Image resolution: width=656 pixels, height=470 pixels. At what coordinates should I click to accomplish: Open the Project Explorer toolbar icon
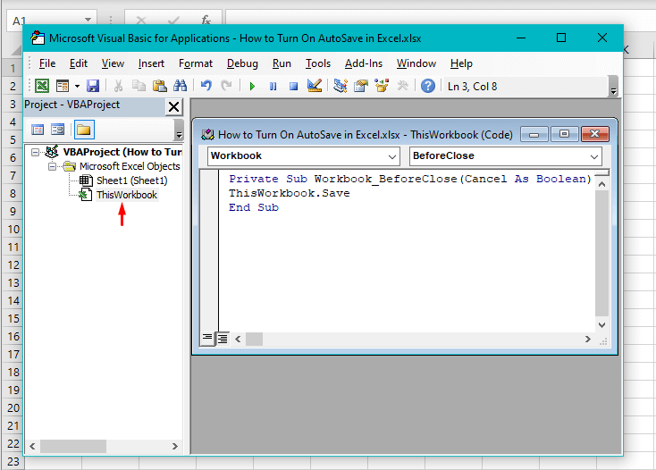click(x=341, y=86)
